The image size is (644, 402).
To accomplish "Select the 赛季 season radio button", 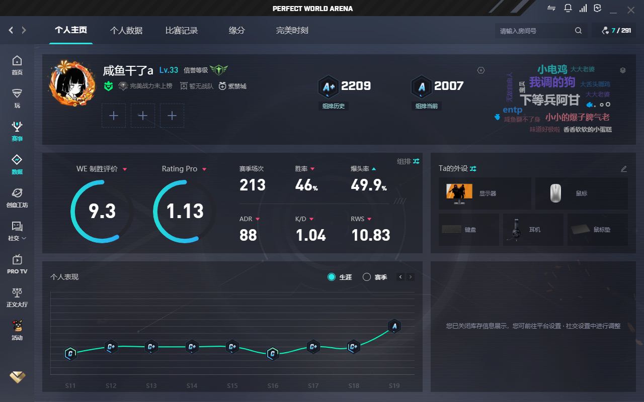I will 367,277.
